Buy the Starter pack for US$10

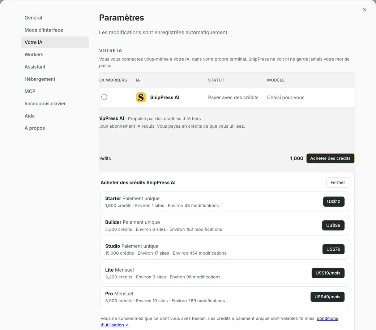tap(334, 202)
